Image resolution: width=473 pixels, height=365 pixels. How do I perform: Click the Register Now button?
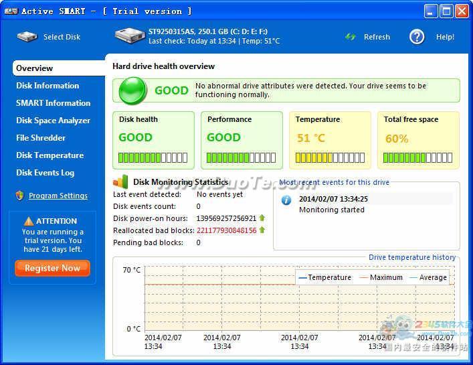pos(52,268)
